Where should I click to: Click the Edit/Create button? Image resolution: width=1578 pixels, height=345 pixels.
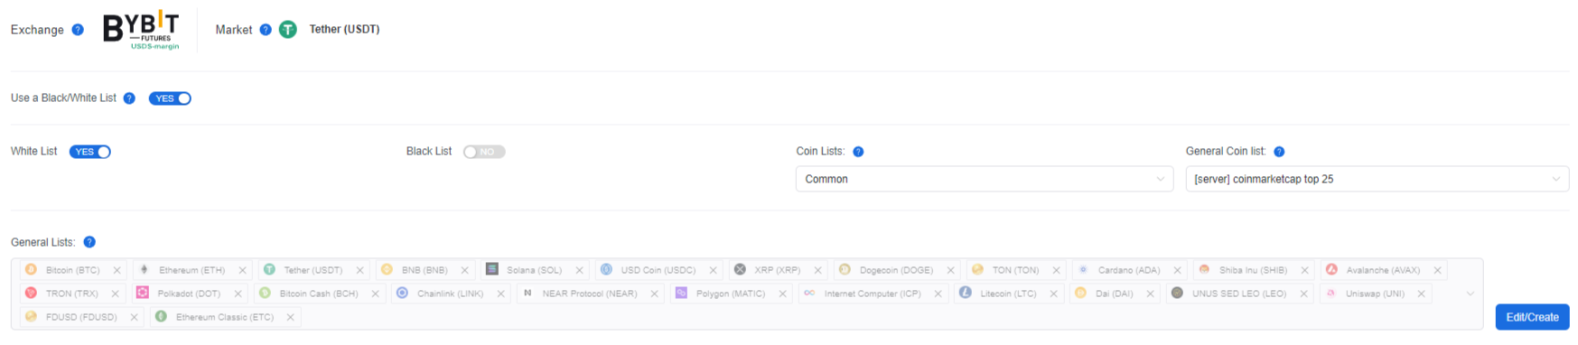[x=1532, y=317]
